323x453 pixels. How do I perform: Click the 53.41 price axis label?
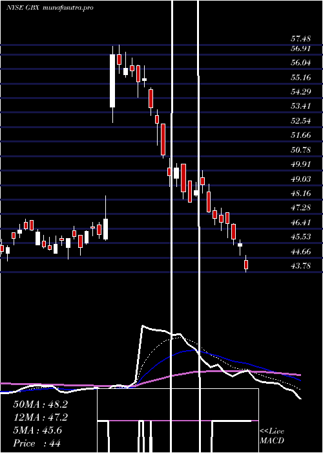pos(300,106)
